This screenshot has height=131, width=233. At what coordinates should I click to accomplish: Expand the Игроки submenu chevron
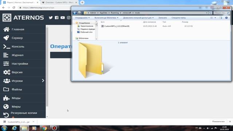coord(43,80)
